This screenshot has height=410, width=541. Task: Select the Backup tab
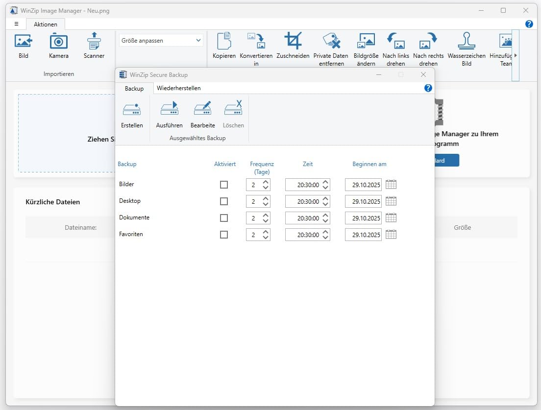coord(134,89)
